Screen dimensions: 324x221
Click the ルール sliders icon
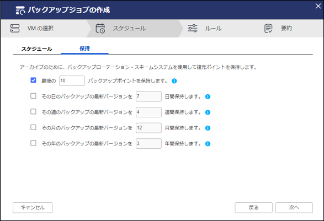(193, 28)
